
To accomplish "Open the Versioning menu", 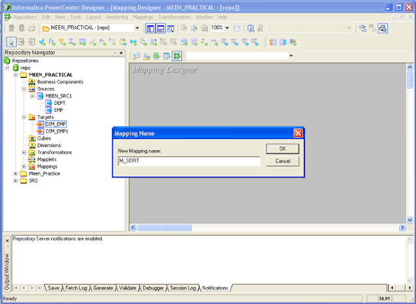I will point(117,17).
